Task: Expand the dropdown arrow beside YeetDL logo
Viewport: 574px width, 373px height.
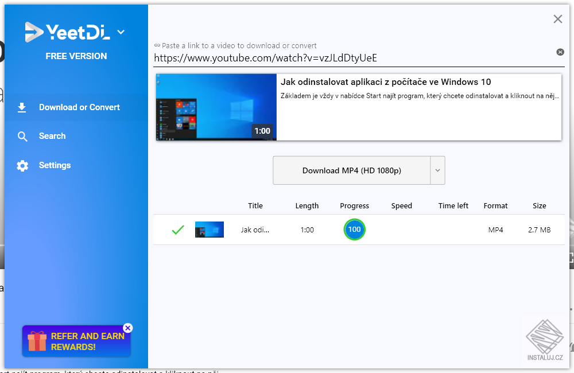Action: click(121, 32)
